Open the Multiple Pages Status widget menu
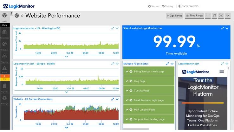The width and height of the screenshot is (234, 132). click(172, 64)
